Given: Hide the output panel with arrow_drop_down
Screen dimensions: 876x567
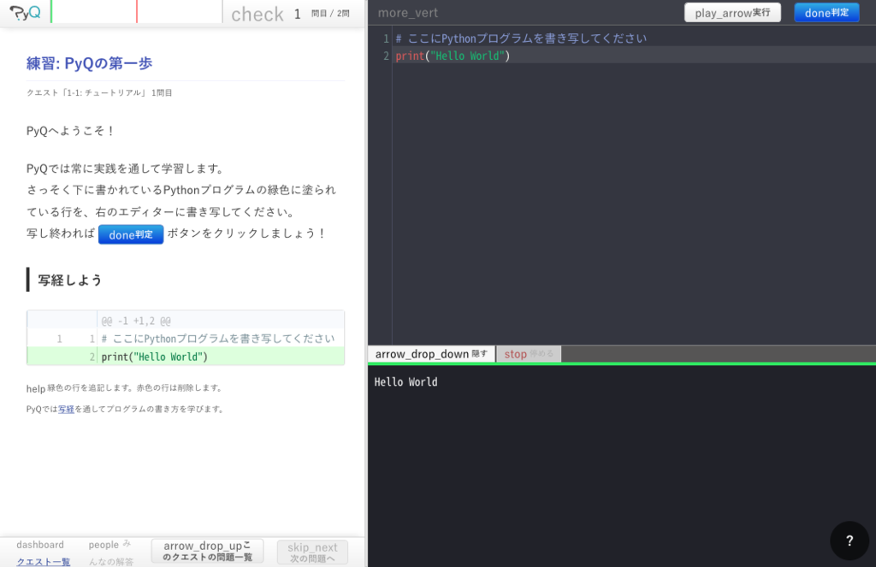Looking at the screenshot, I should click(x=431, y=354).
